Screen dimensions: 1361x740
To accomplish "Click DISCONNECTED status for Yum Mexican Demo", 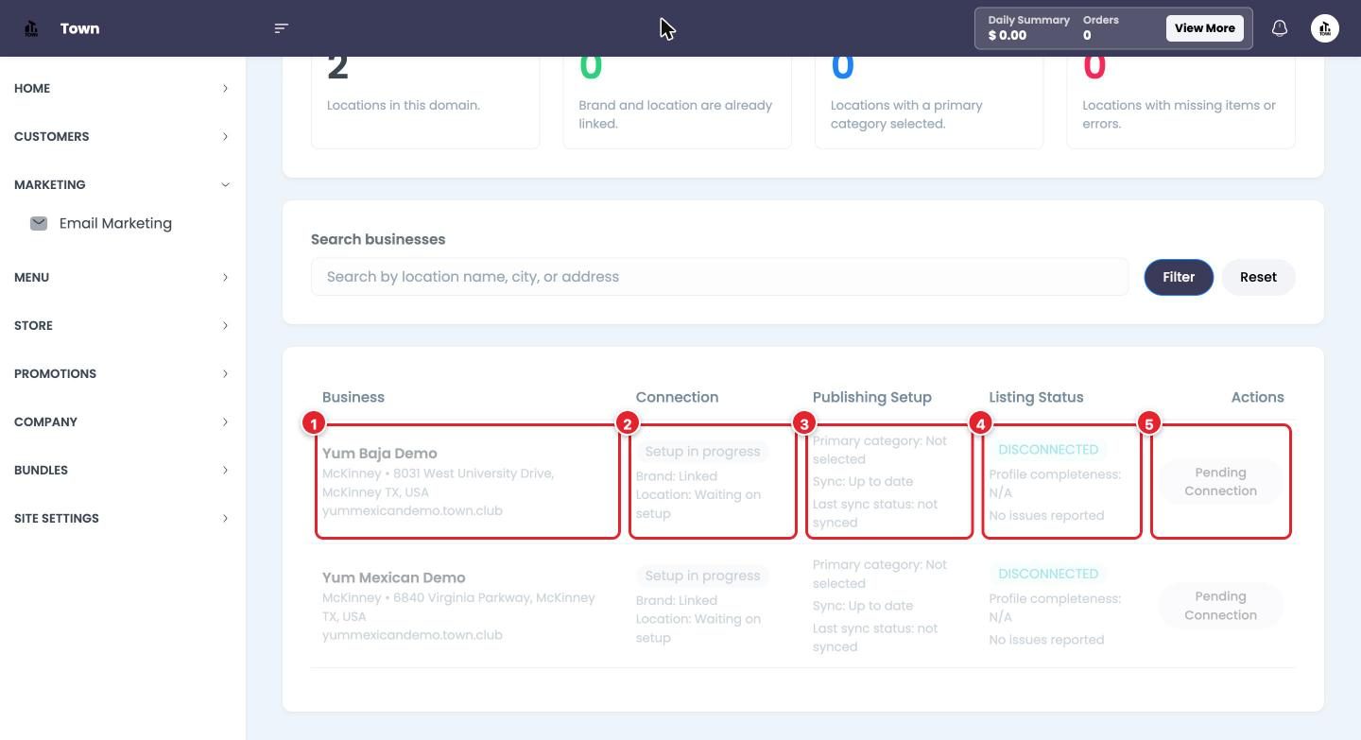I will [1048, 574].
